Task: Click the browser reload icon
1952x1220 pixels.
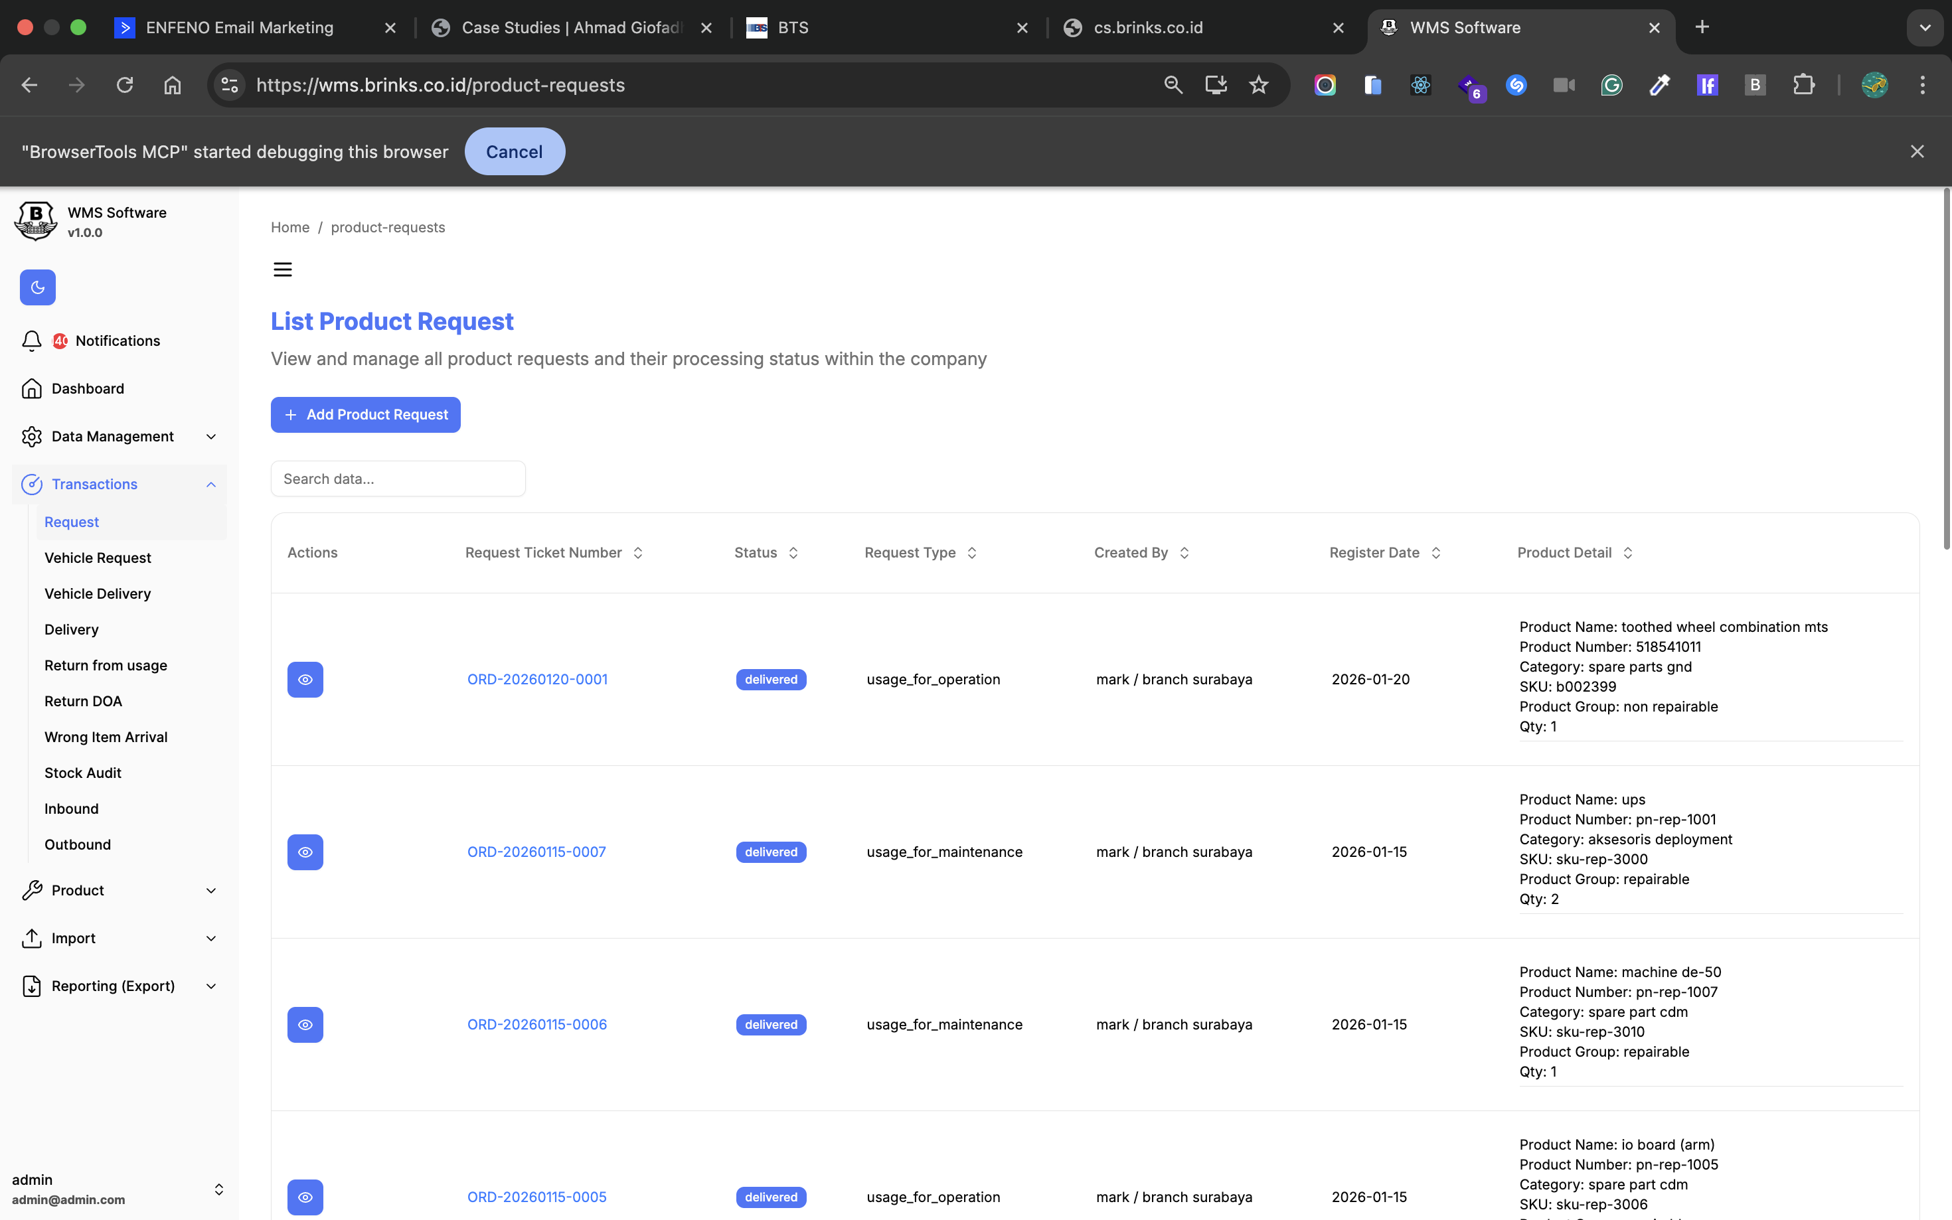Action: pos(124,85)
